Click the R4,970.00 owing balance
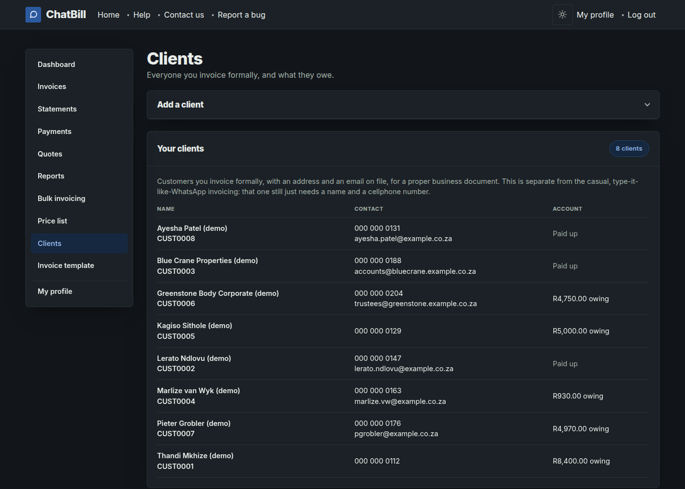685x489 pixels. pyautogui.click(x=581, y=429)
